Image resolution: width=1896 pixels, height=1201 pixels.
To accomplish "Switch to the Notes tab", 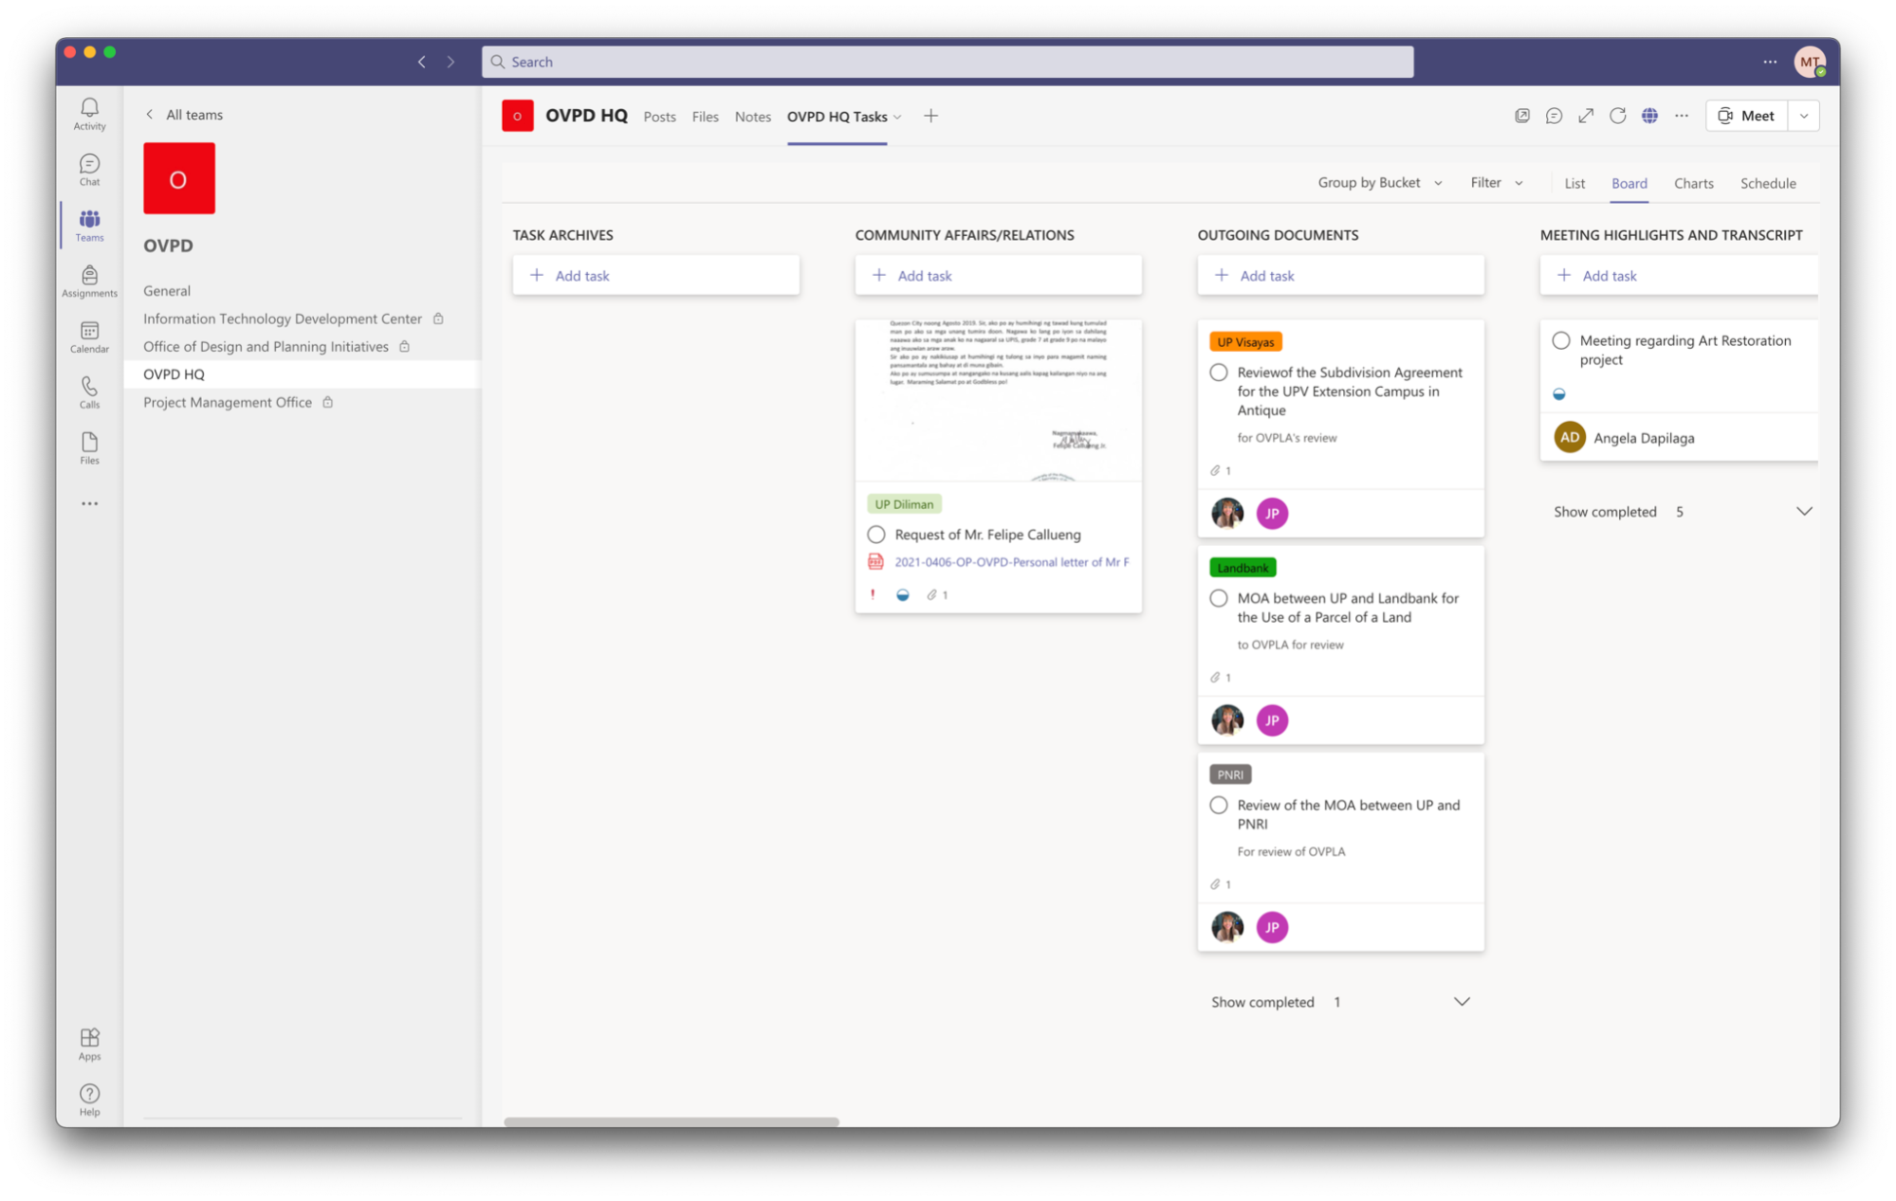I will pyautogui.click(x=752, y=117).
